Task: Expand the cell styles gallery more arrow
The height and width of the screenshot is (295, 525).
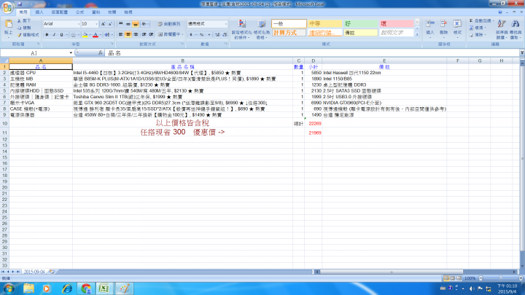Action: (417, 34)
